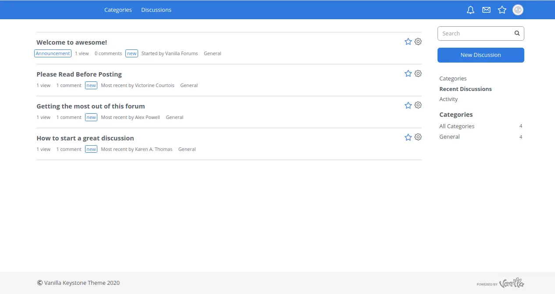Click the Announcement tag
The height and width of the screenshot is (294, 555).
[x=53, y=53]
